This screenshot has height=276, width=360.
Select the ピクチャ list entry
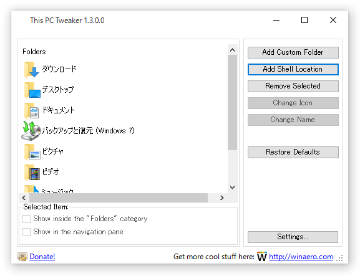[x=53, y=151]
